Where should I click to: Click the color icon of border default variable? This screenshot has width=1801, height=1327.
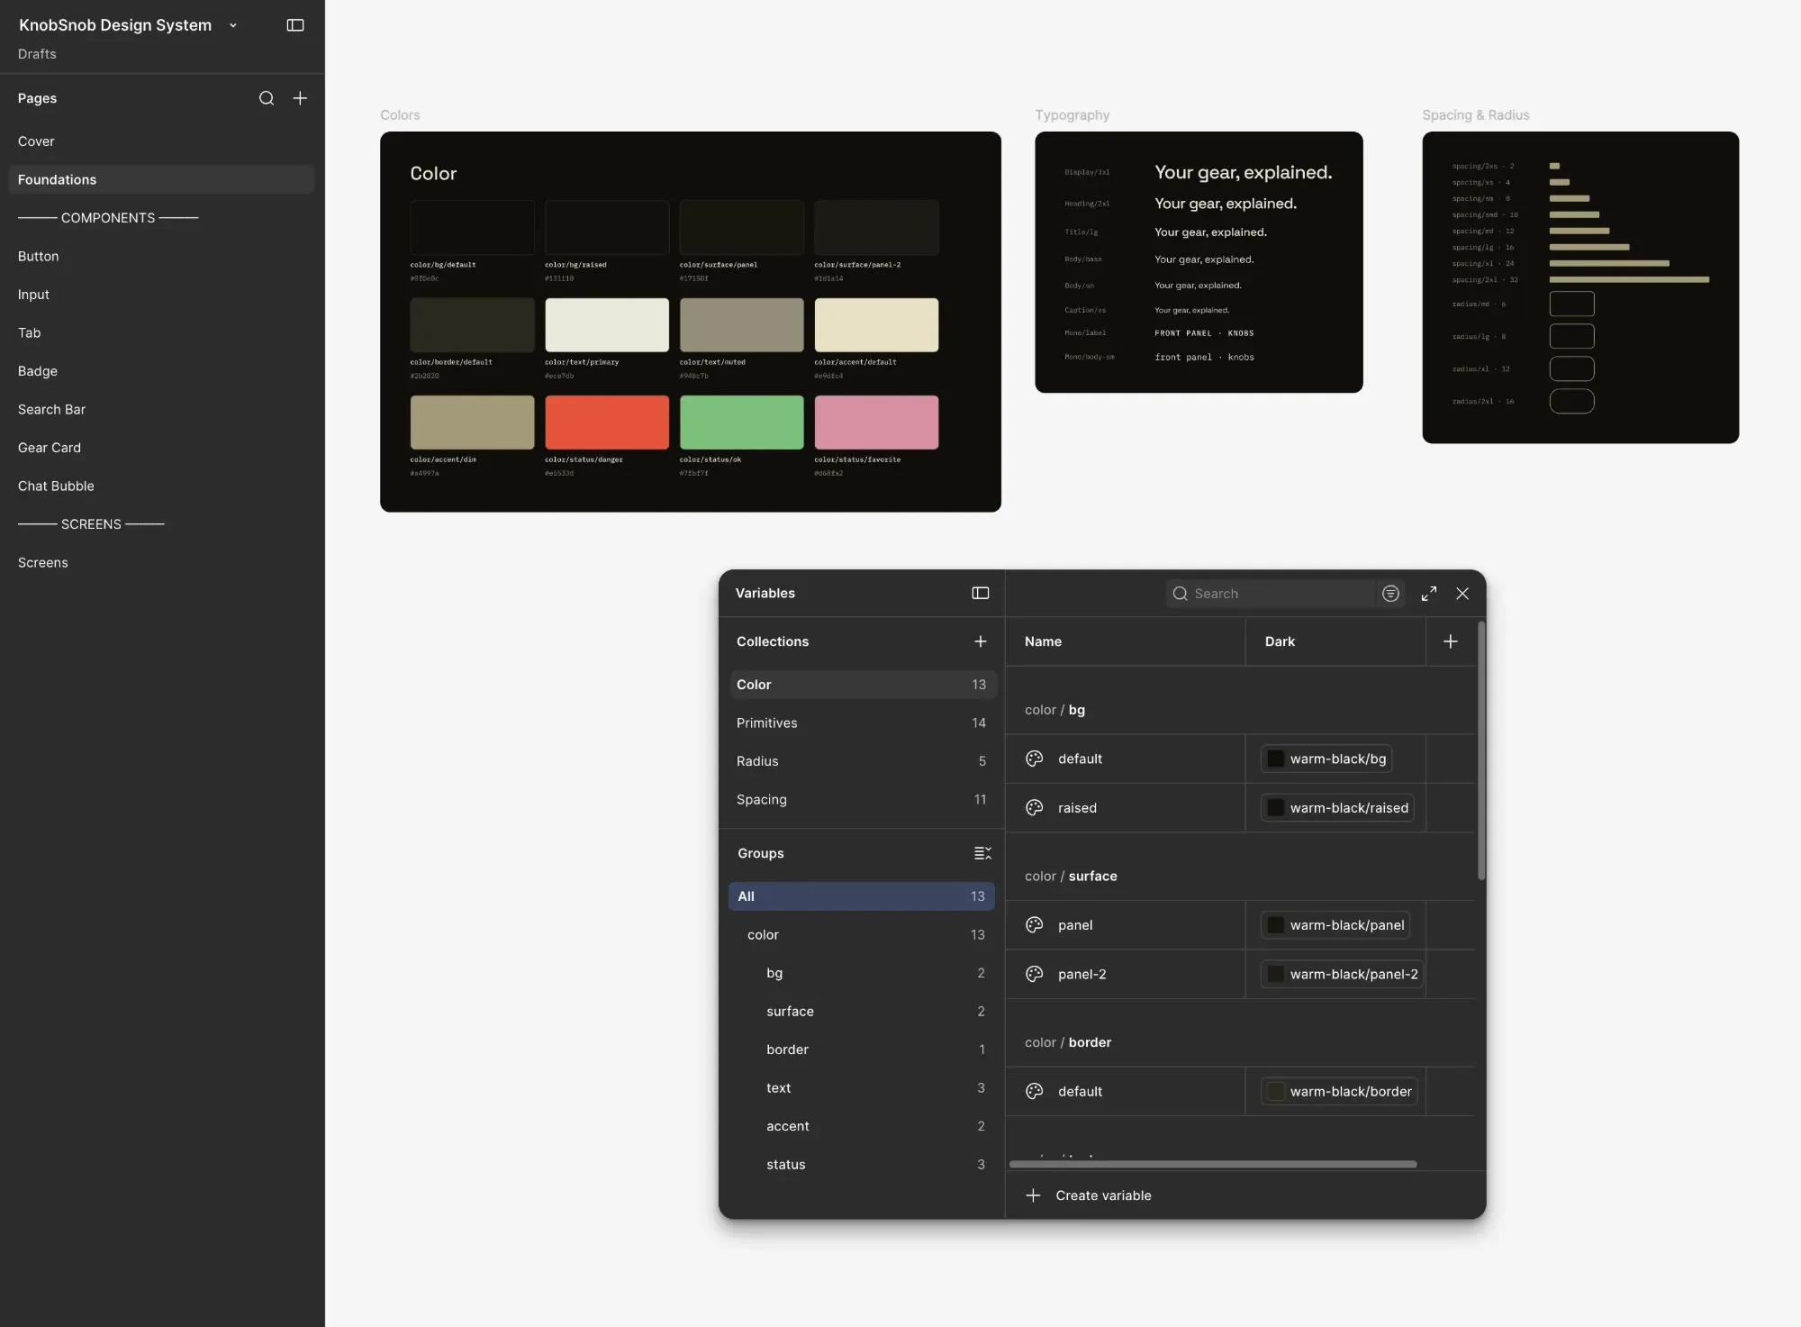(1035, 1091)
